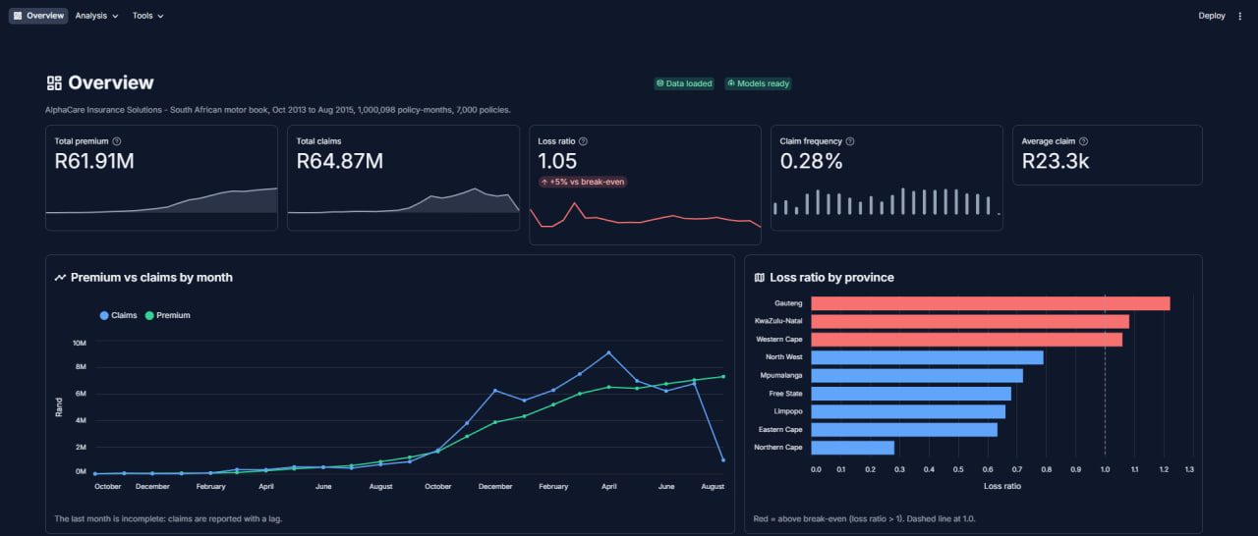Click the Gauteng loss ratio bar
This screenshot has height=536, width=1258.
[x=991, y=303]
